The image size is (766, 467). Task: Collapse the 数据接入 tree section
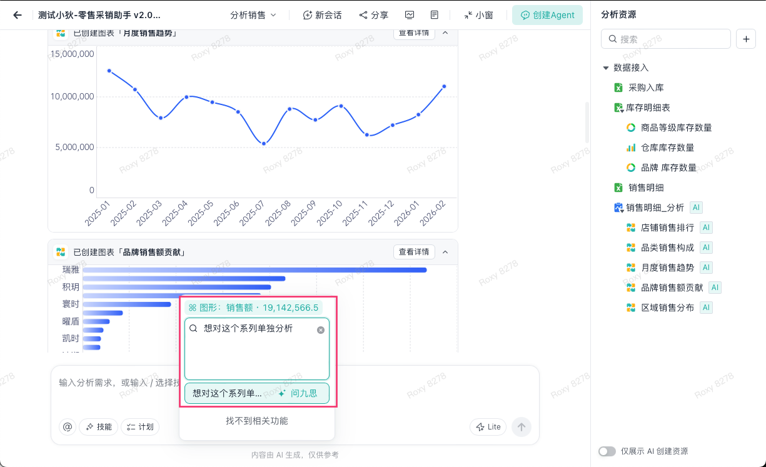pyautogui.click(x=605, y=68)
